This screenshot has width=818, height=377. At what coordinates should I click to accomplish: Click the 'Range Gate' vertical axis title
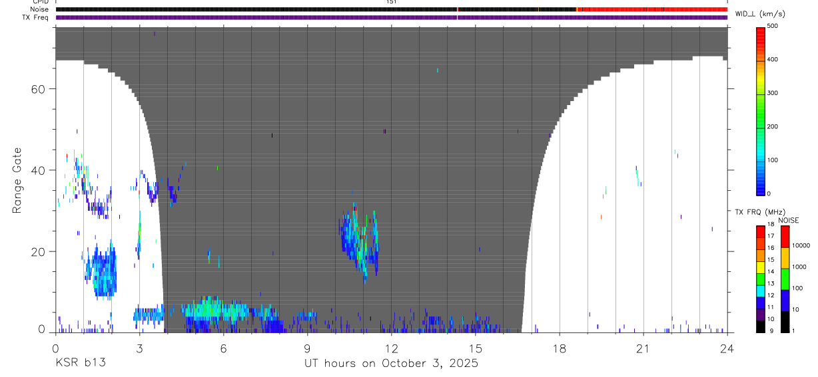point(18,181)
